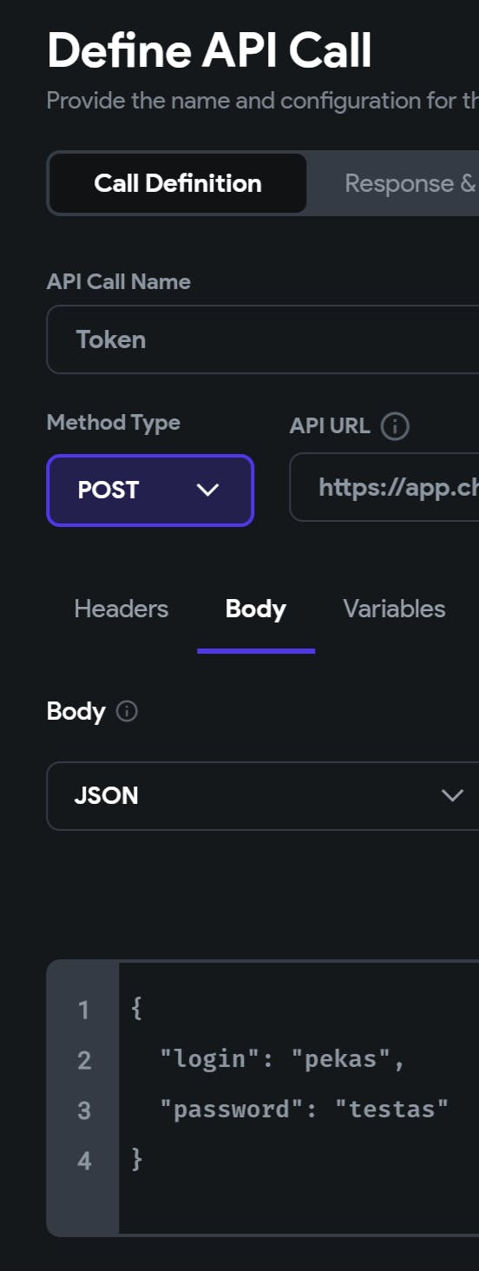The image size is (479, 1271).
Task: Click the info icon beside Body label
Action: click(127, 712)
